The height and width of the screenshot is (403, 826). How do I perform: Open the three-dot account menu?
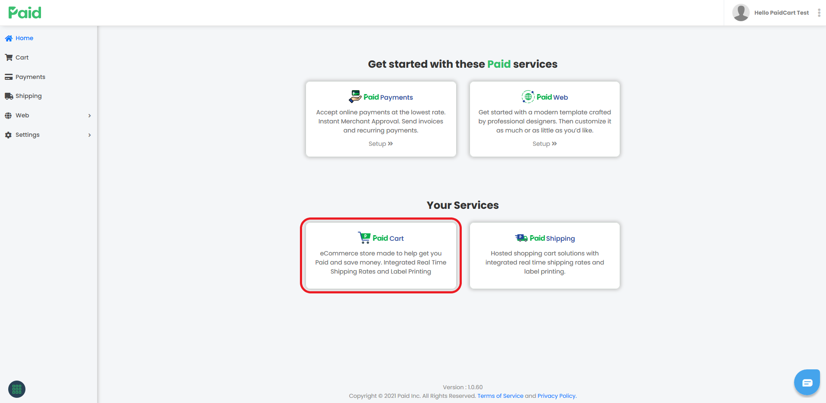(x=819, y=13)
